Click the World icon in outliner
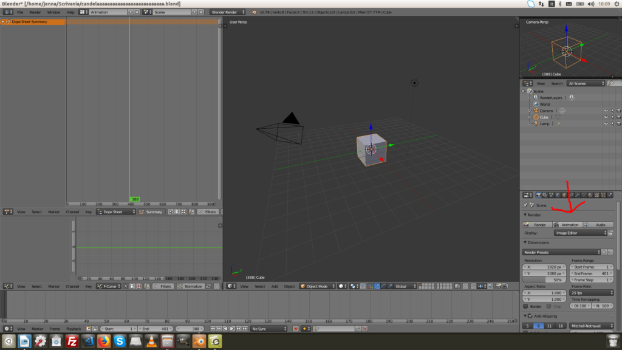 [536, 105]
